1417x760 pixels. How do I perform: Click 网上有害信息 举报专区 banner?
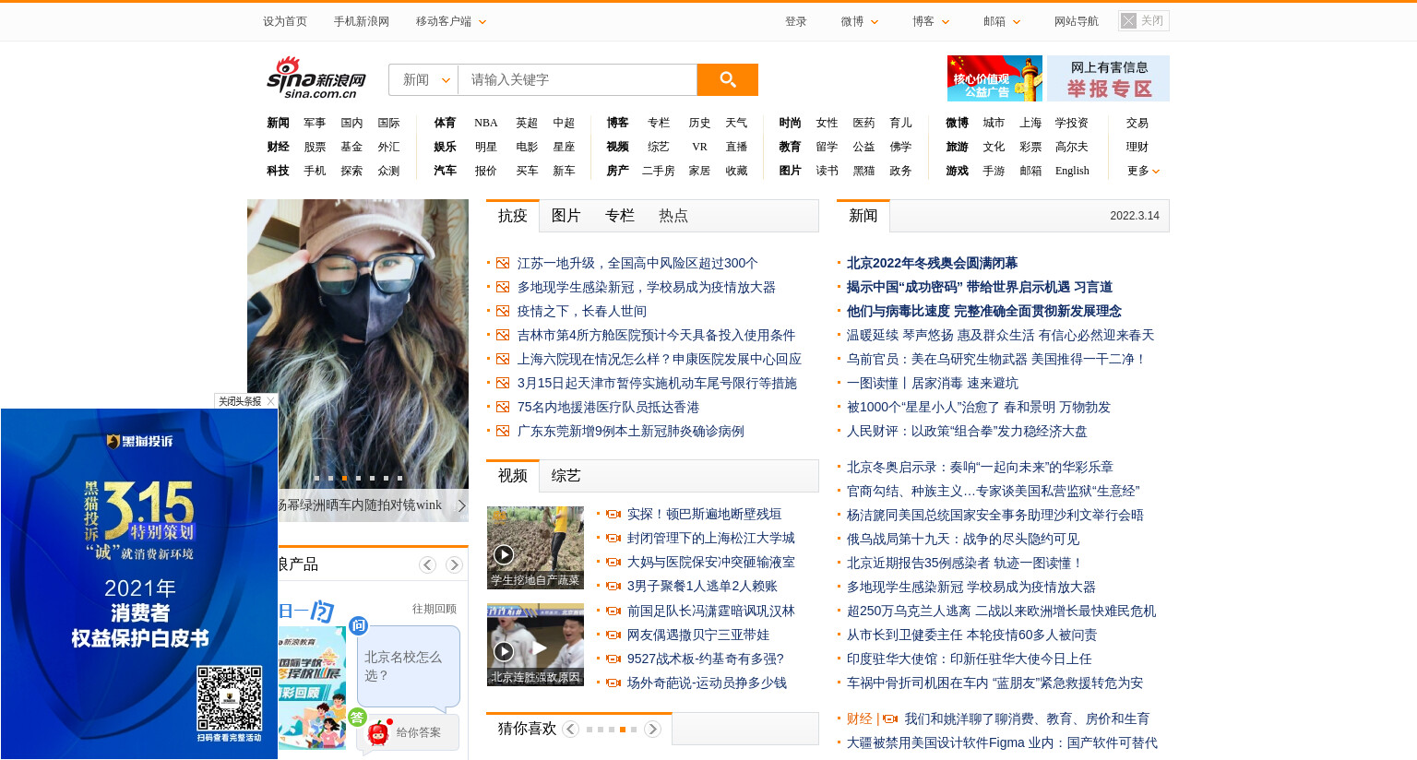pos(1108,78)
